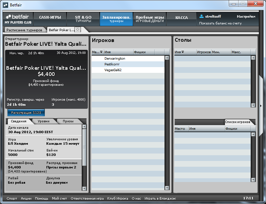Click the Призы первым 2 value
Image resolution: width=266 pixels, height=204 pixels.
click(61, 167)
